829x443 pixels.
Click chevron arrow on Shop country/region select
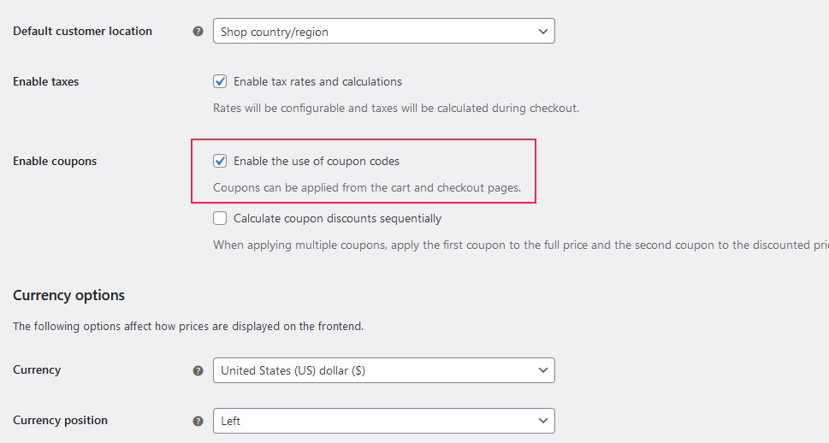point(542,32)
